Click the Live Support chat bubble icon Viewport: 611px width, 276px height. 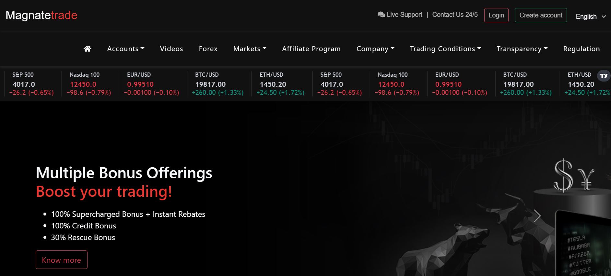381,15
